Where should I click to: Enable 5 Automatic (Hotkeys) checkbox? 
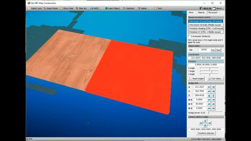(189, 36)
